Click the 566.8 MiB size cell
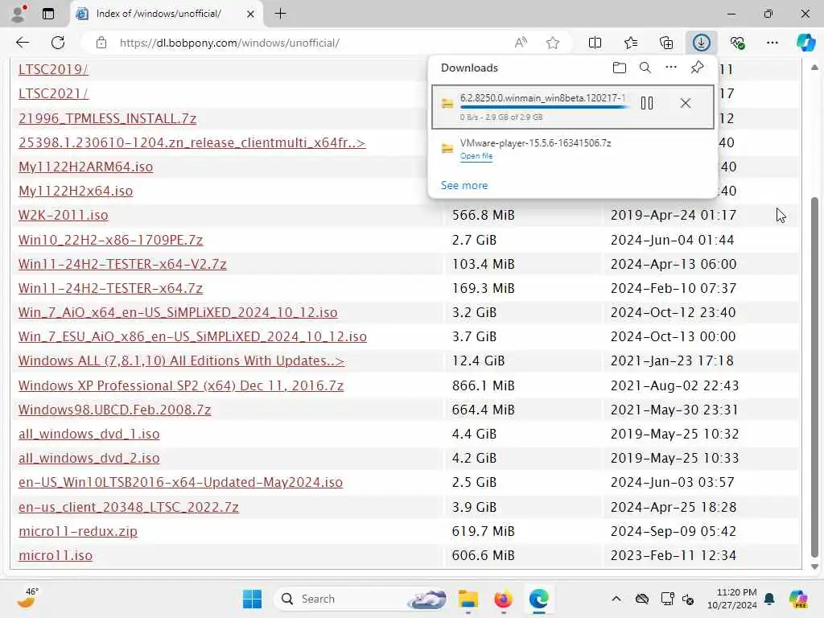The image size is (824, 618). tap(483, 215)
